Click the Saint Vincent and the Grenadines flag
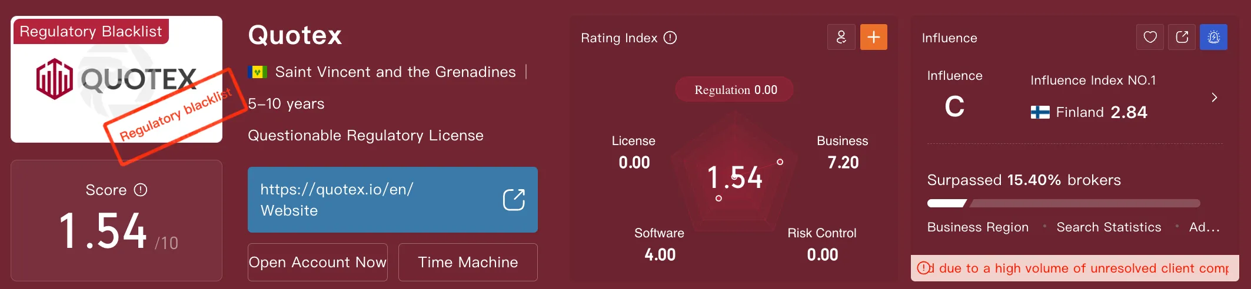The width and height of the screenshot is (1251, 289). [258, 72]
